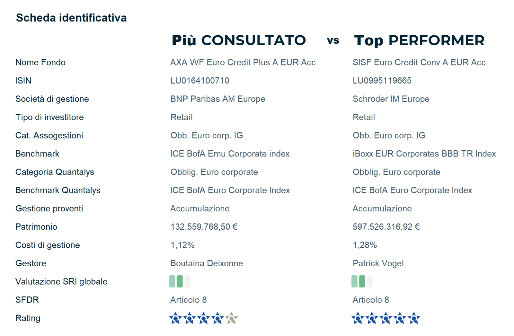The width and height of the screenshot is (514, 336).
Task: Open SISF Euro Credit Conv fund name
Action: click(x=419, y=62)
